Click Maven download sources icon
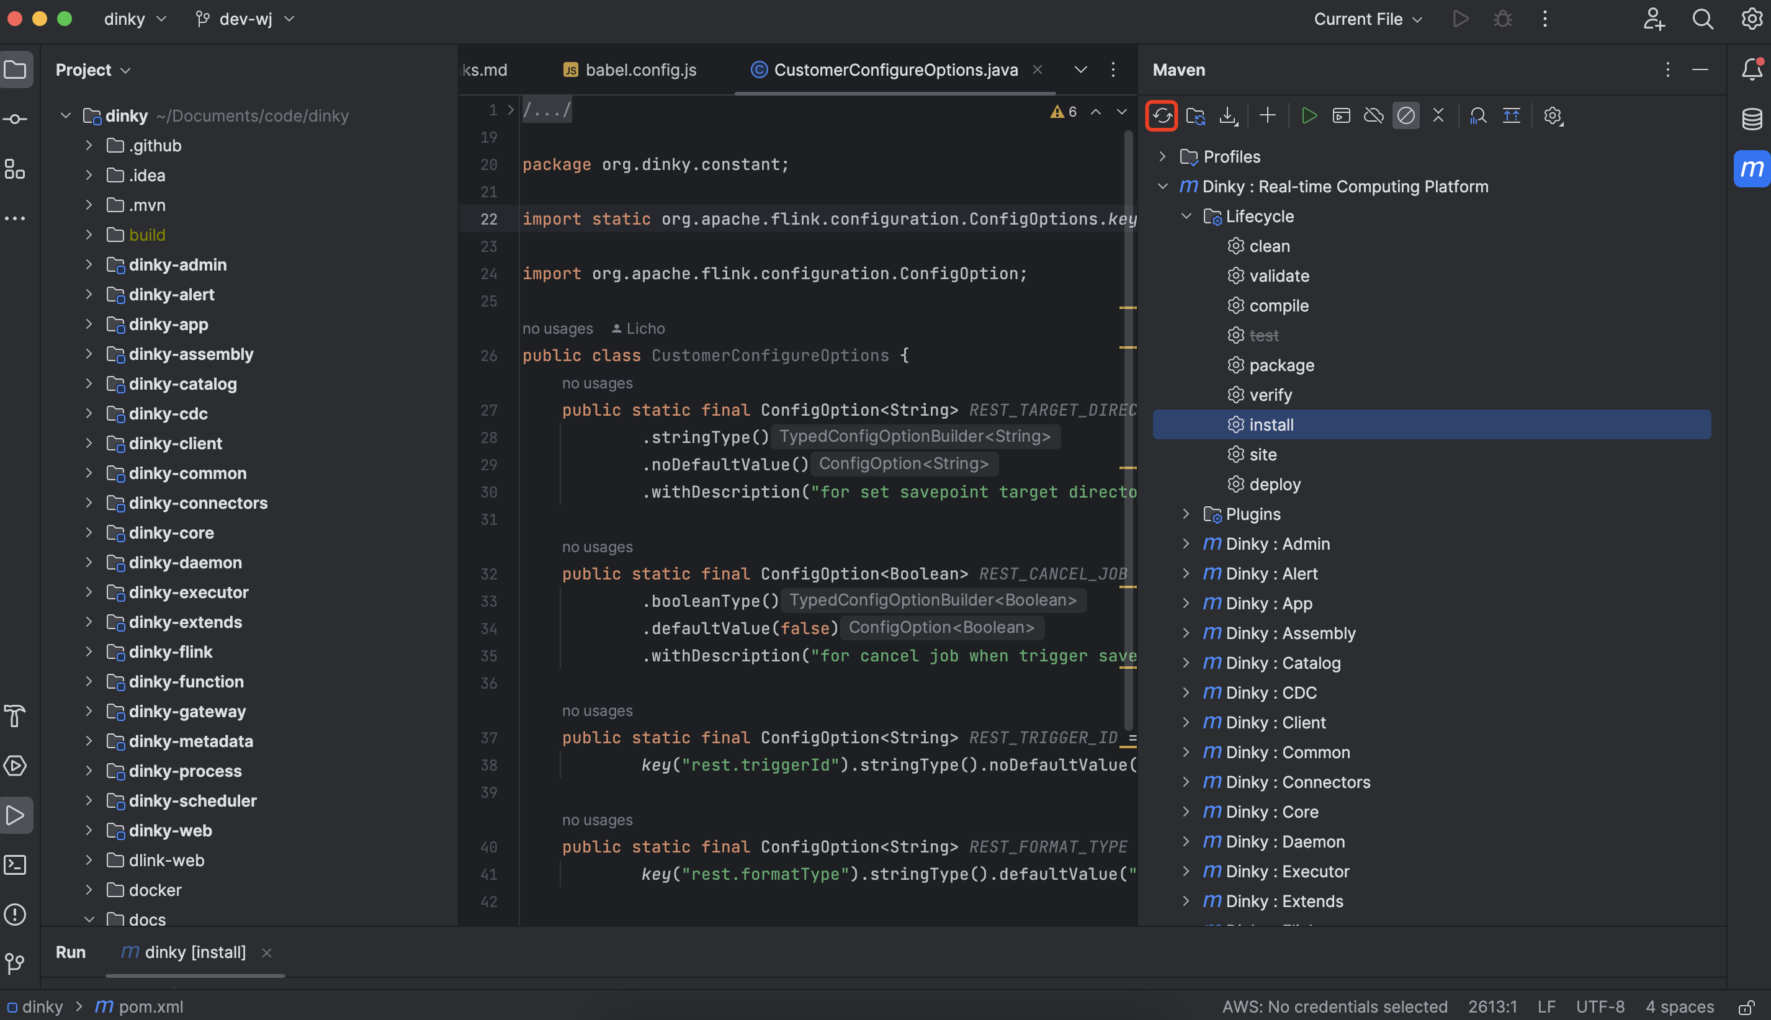The width and height of the screenshot is (1771, 1020). click(x=1228, y=115)
